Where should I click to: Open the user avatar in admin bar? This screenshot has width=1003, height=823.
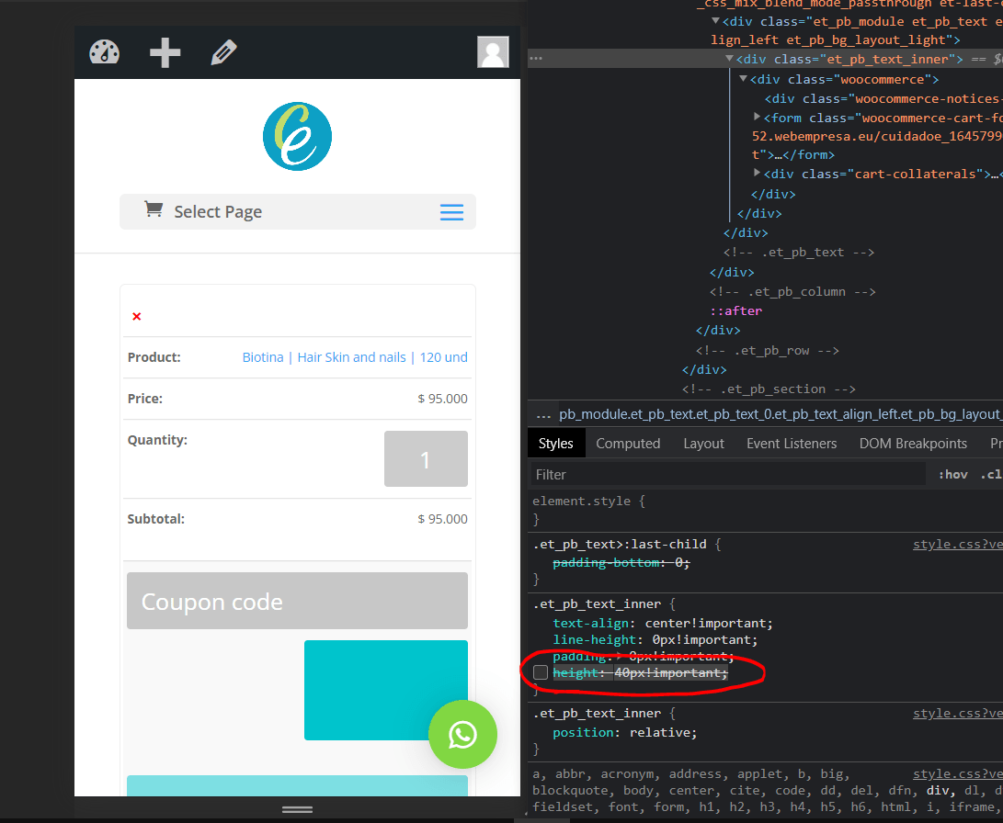click(x=493, y=51)
